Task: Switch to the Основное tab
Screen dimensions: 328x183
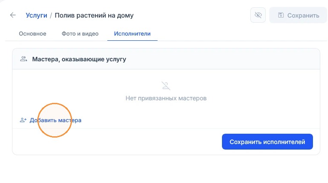Action: 33,33
